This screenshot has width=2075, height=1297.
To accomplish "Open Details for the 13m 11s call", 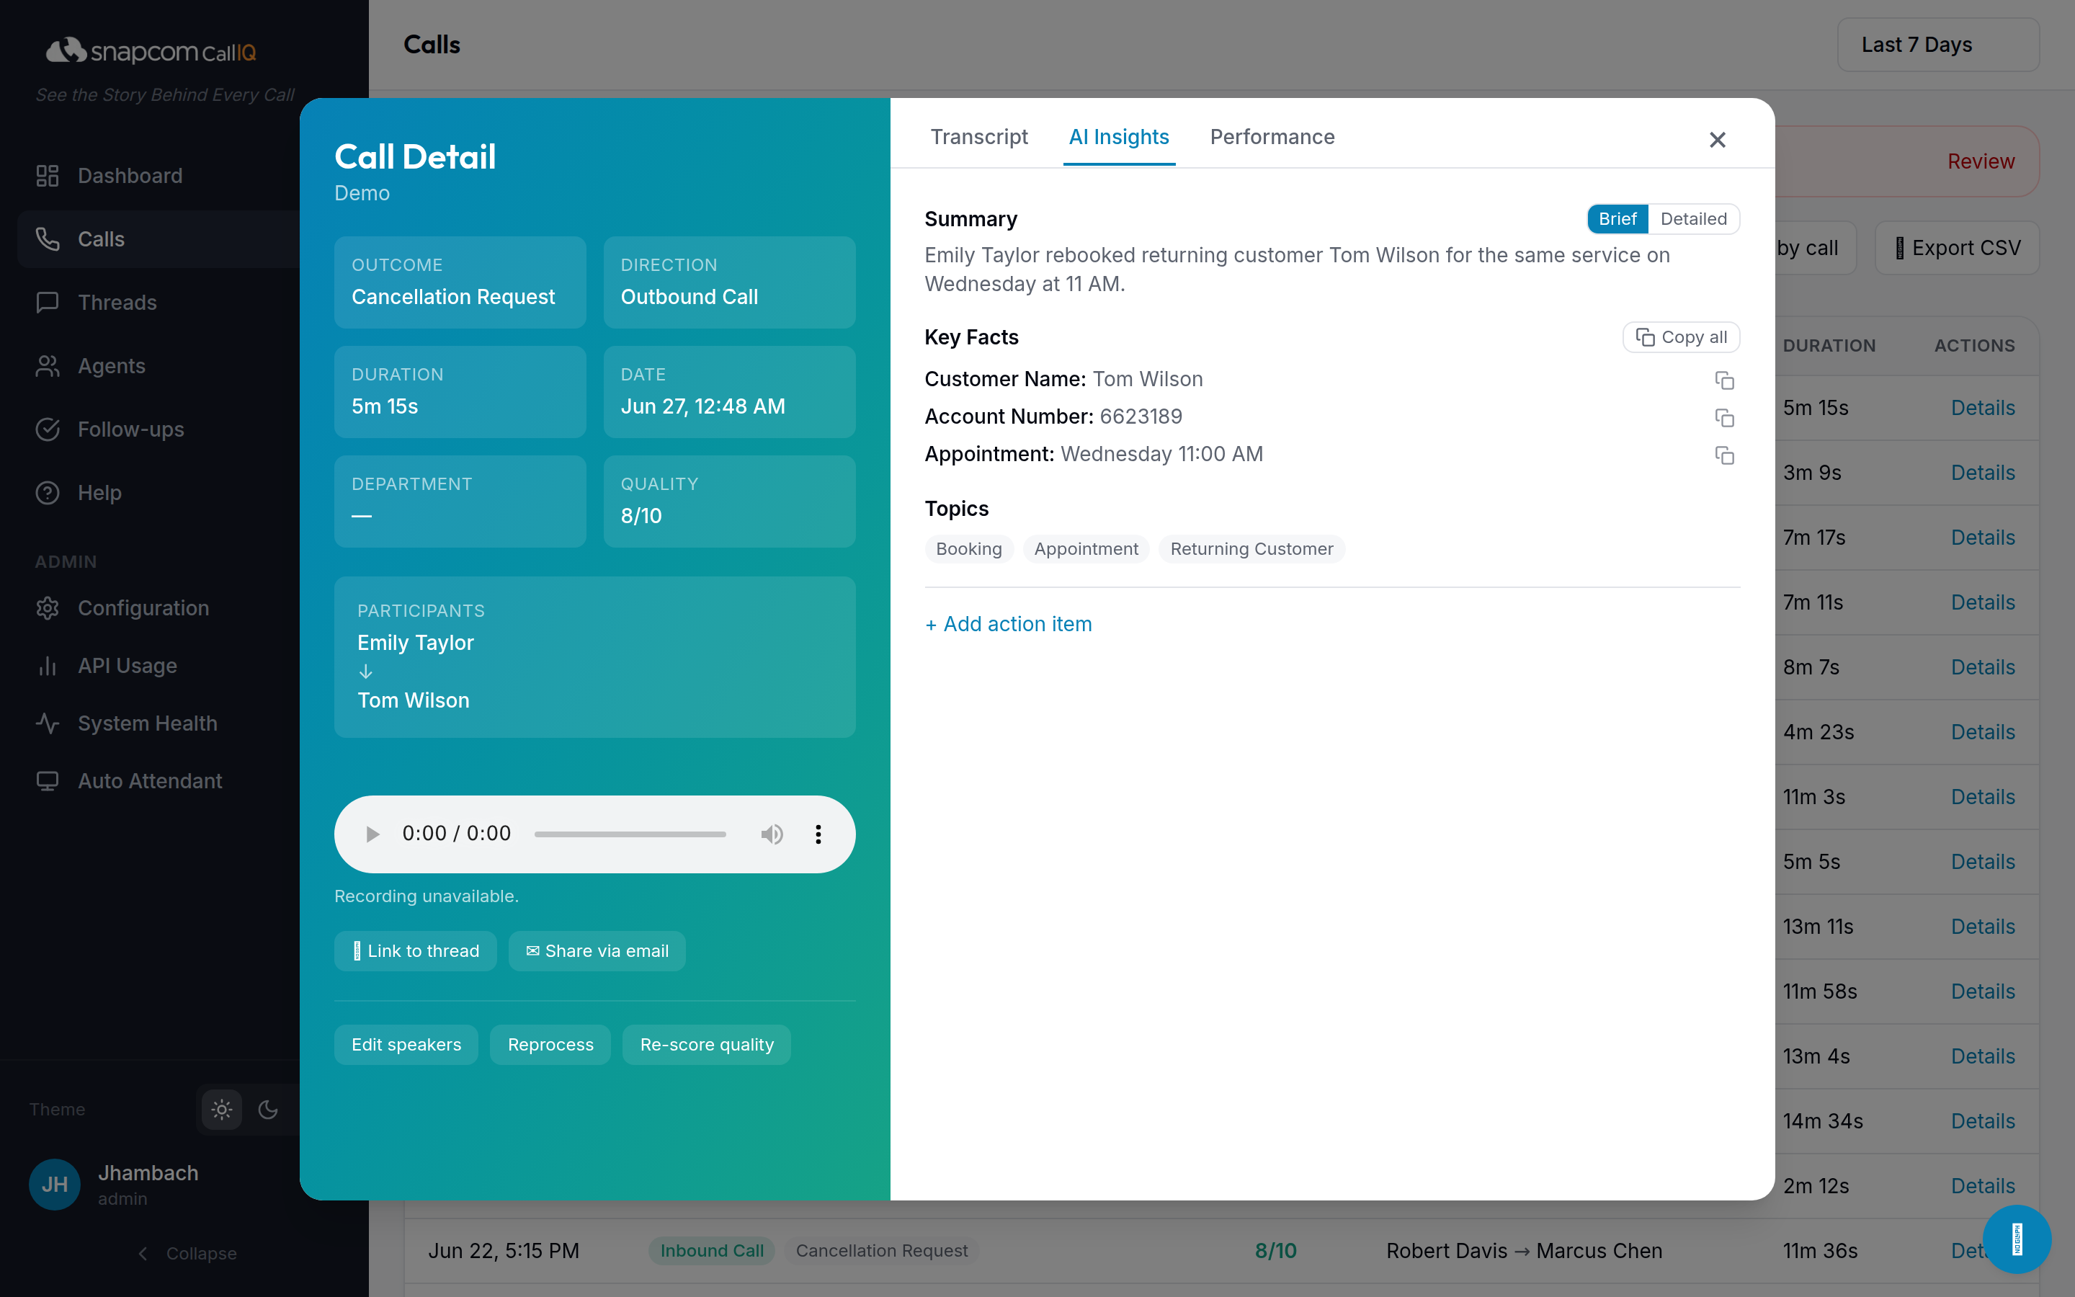I will pyautogui.click(x=1982, y=927).
